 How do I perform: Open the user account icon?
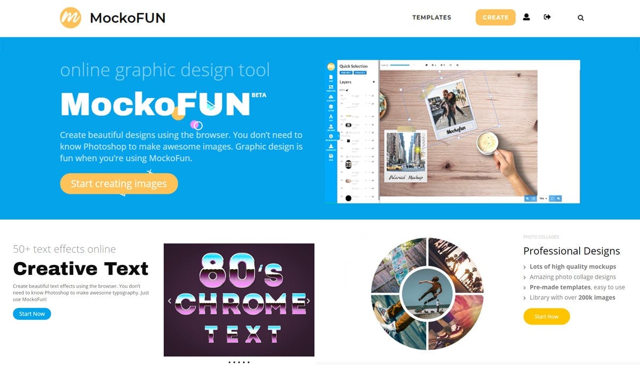click(526, 17)
